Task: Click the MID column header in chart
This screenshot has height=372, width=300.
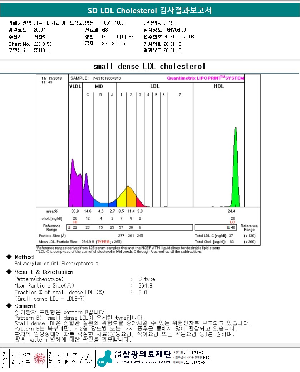Action: coord(99,86)
